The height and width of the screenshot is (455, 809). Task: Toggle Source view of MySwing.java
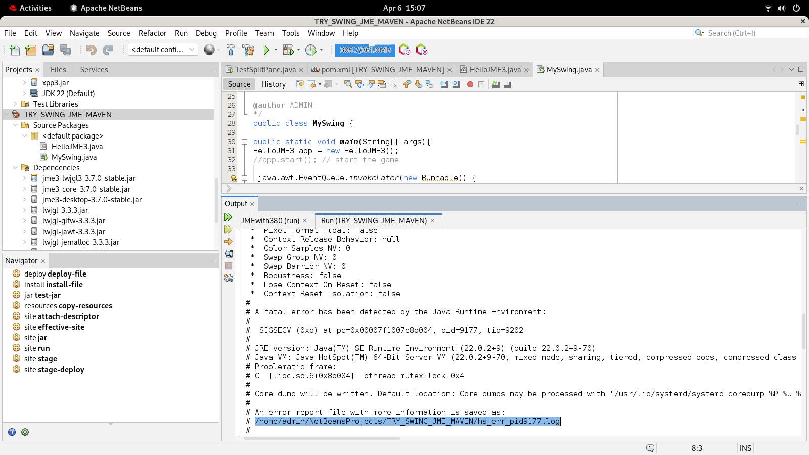(239, 84)
